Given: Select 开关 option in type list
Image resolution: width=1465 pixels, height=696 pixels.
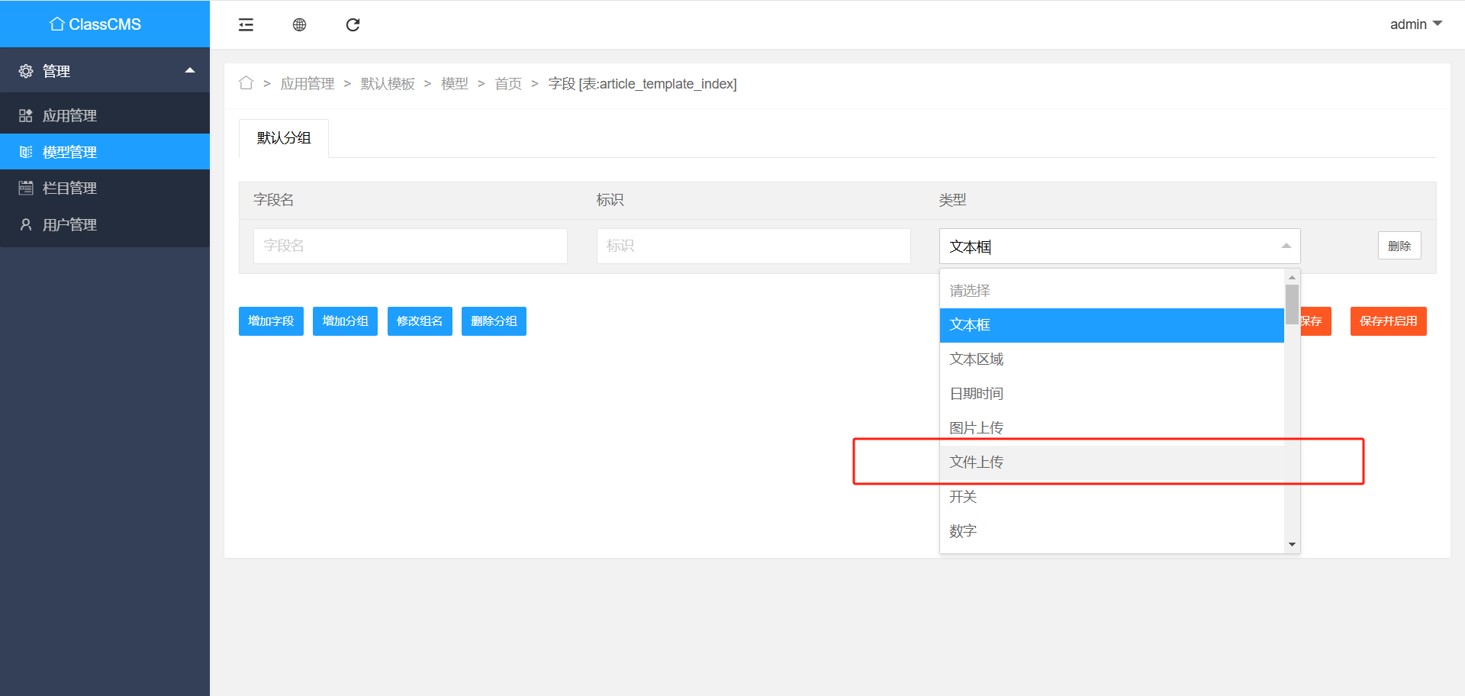Looking at the screenshot, I should tap(963, 497).
